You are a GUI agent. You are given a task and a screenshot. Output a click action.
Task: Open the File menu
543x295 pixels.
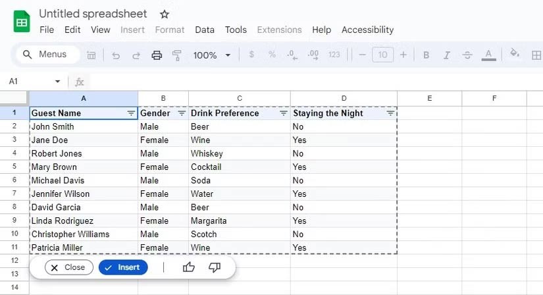pyautogui.click(x=47, y=30)
